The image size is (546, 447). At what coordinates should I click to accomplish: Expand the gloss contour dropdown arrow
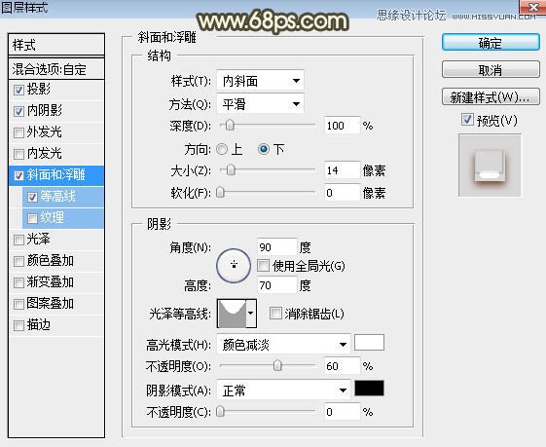(251, 314)
